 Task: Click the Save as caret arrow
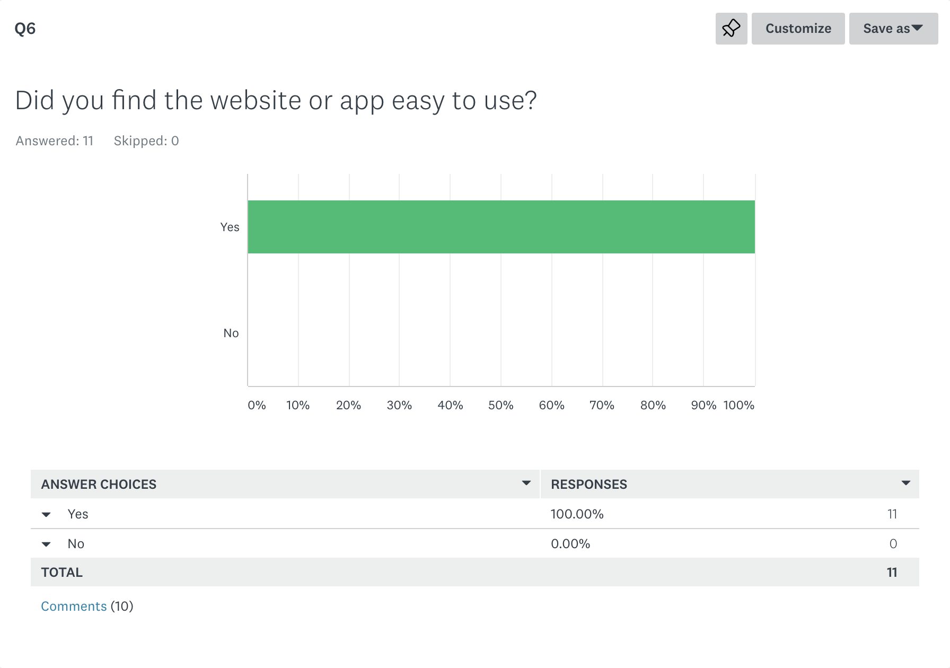(x=918, y=28)
